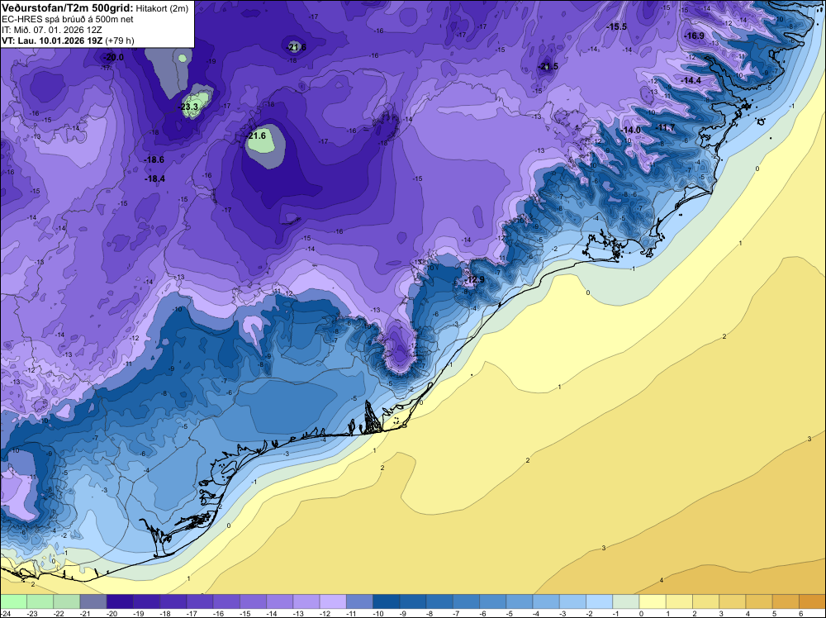
Task: Pick the orange legend swatch starting at 6
Action: coord(812,601)
